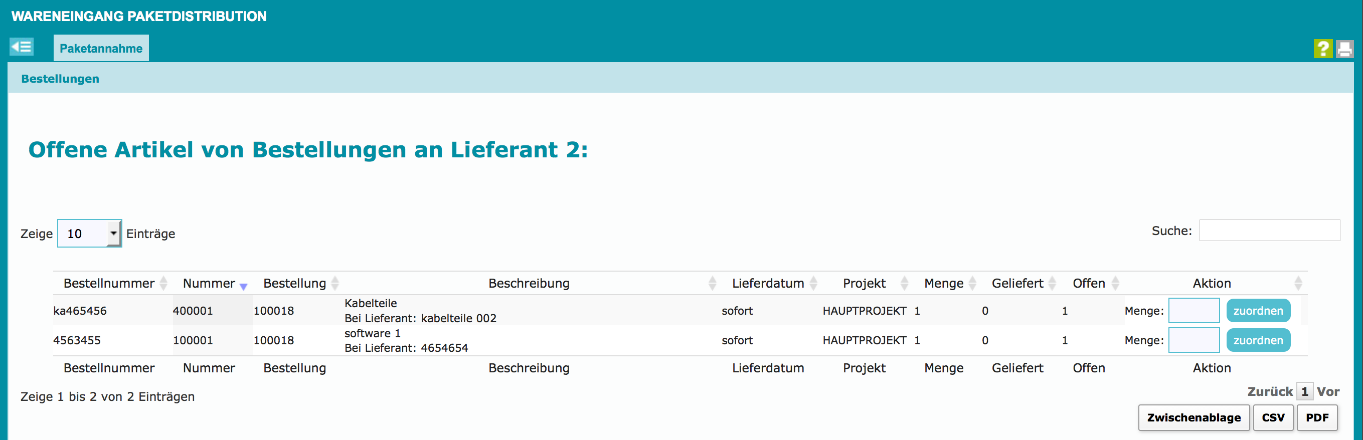Select the Bestellungen submenu item

60,79
